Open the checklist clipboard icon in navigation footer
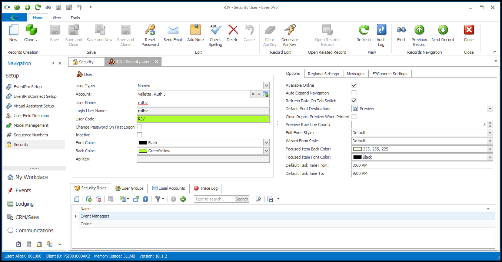502x262 pixels. coord(19,244)
